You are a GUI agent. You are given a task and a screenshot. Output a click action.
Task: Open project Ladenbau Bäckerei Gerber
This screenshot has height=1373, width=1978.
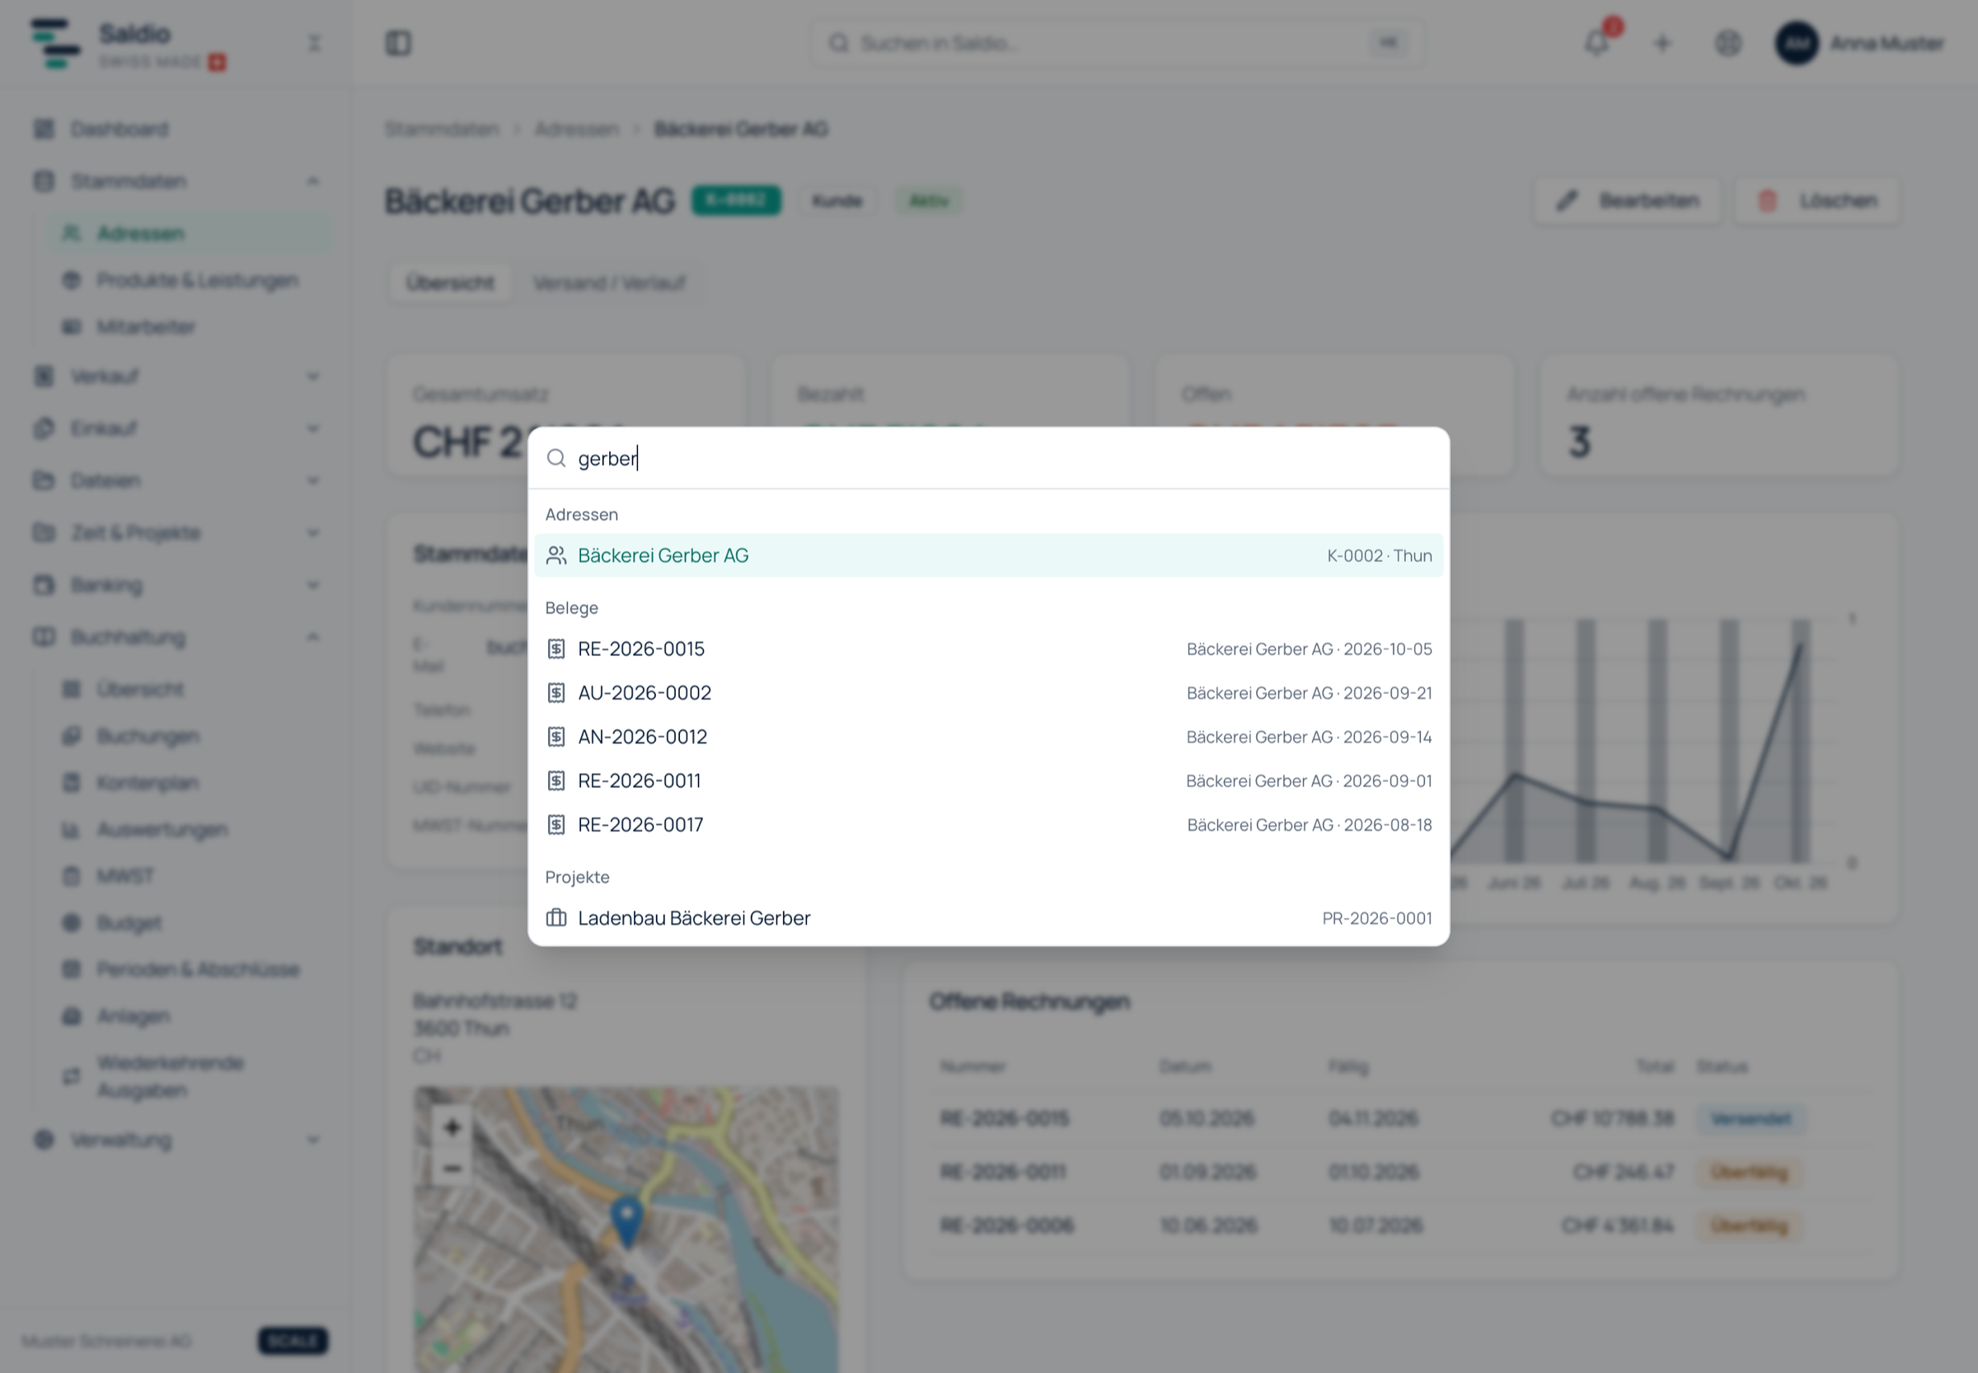pos(988,918)
